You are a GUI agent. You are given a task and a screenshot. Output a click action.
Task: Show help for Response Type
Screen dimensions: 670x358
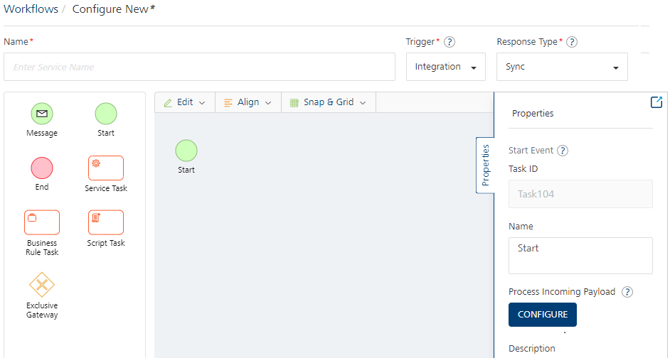[572, 42]
